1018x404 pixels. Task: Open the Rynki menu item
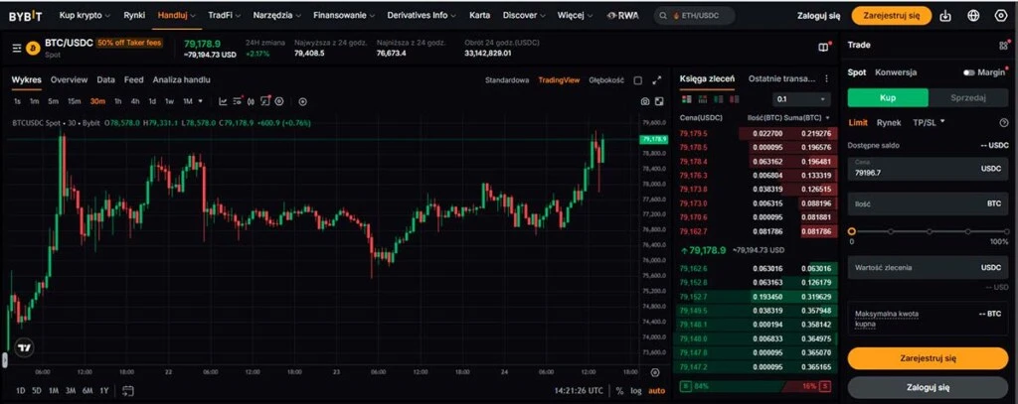tap(134, 15)
